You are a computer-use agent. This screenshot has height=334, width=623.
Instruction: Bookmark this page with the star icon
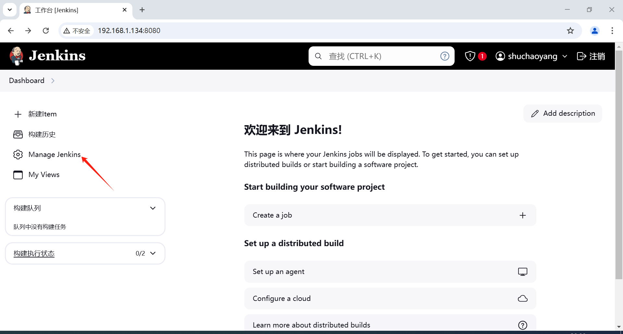coord(570,30)
